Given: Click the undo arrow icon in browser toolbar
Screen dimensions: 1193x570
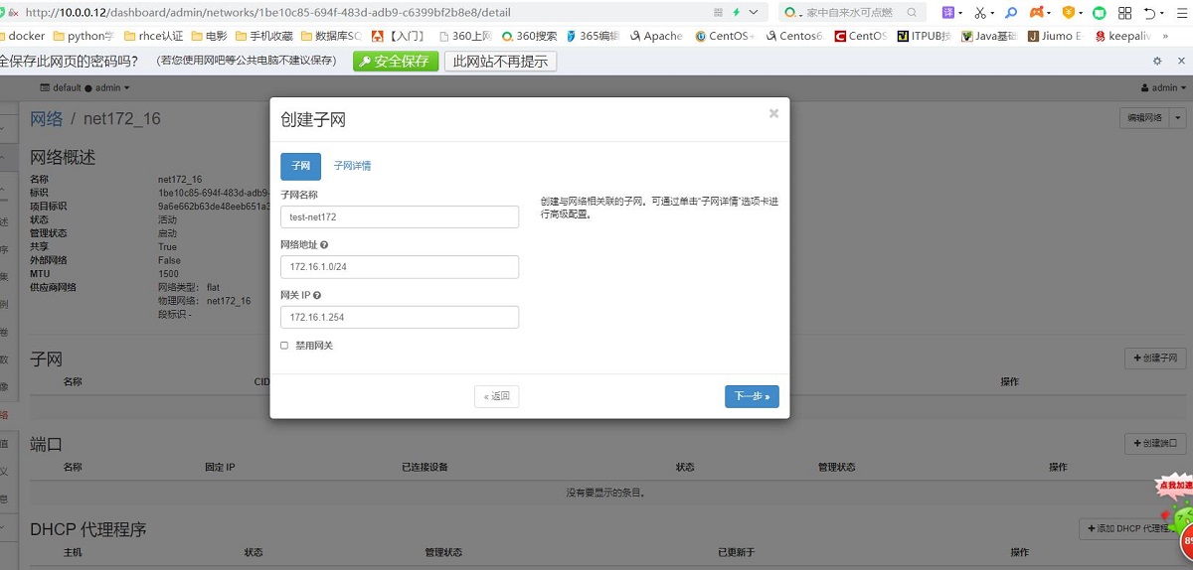Looking at the screenshot, I should (1149, 13).
